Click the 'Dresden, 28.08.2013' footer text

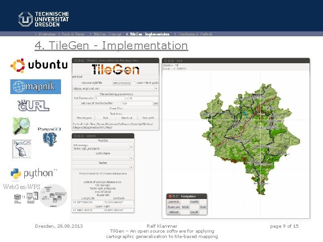tap(59, 226)
